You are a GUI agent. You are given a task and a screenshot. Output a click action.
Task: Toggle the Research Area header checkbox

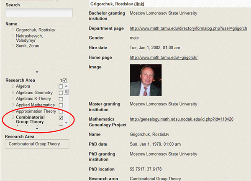click(64, 80)
